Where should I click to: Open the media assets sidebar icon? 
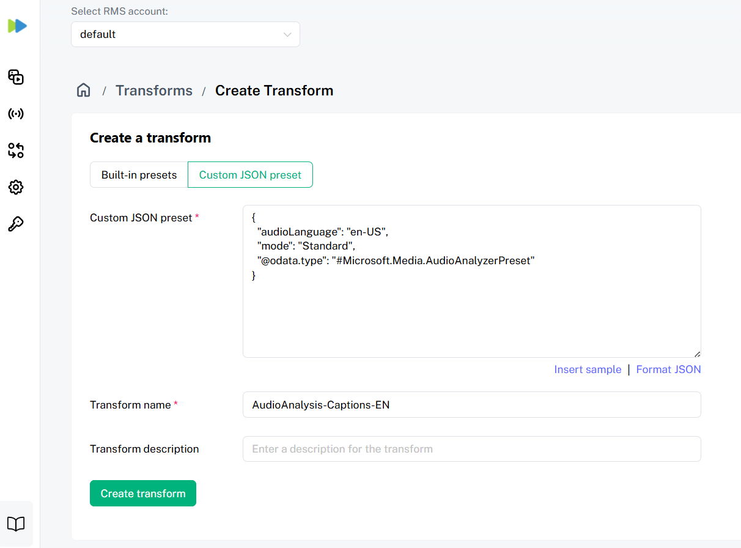pos(16,77)
